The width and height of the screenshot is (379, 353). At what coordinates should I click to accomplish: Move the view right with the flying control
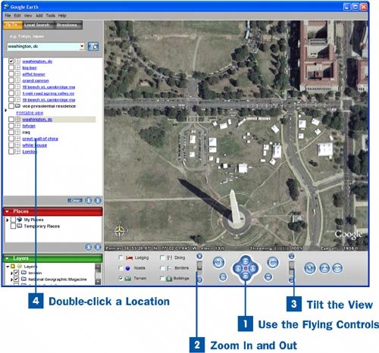(252, 268)
